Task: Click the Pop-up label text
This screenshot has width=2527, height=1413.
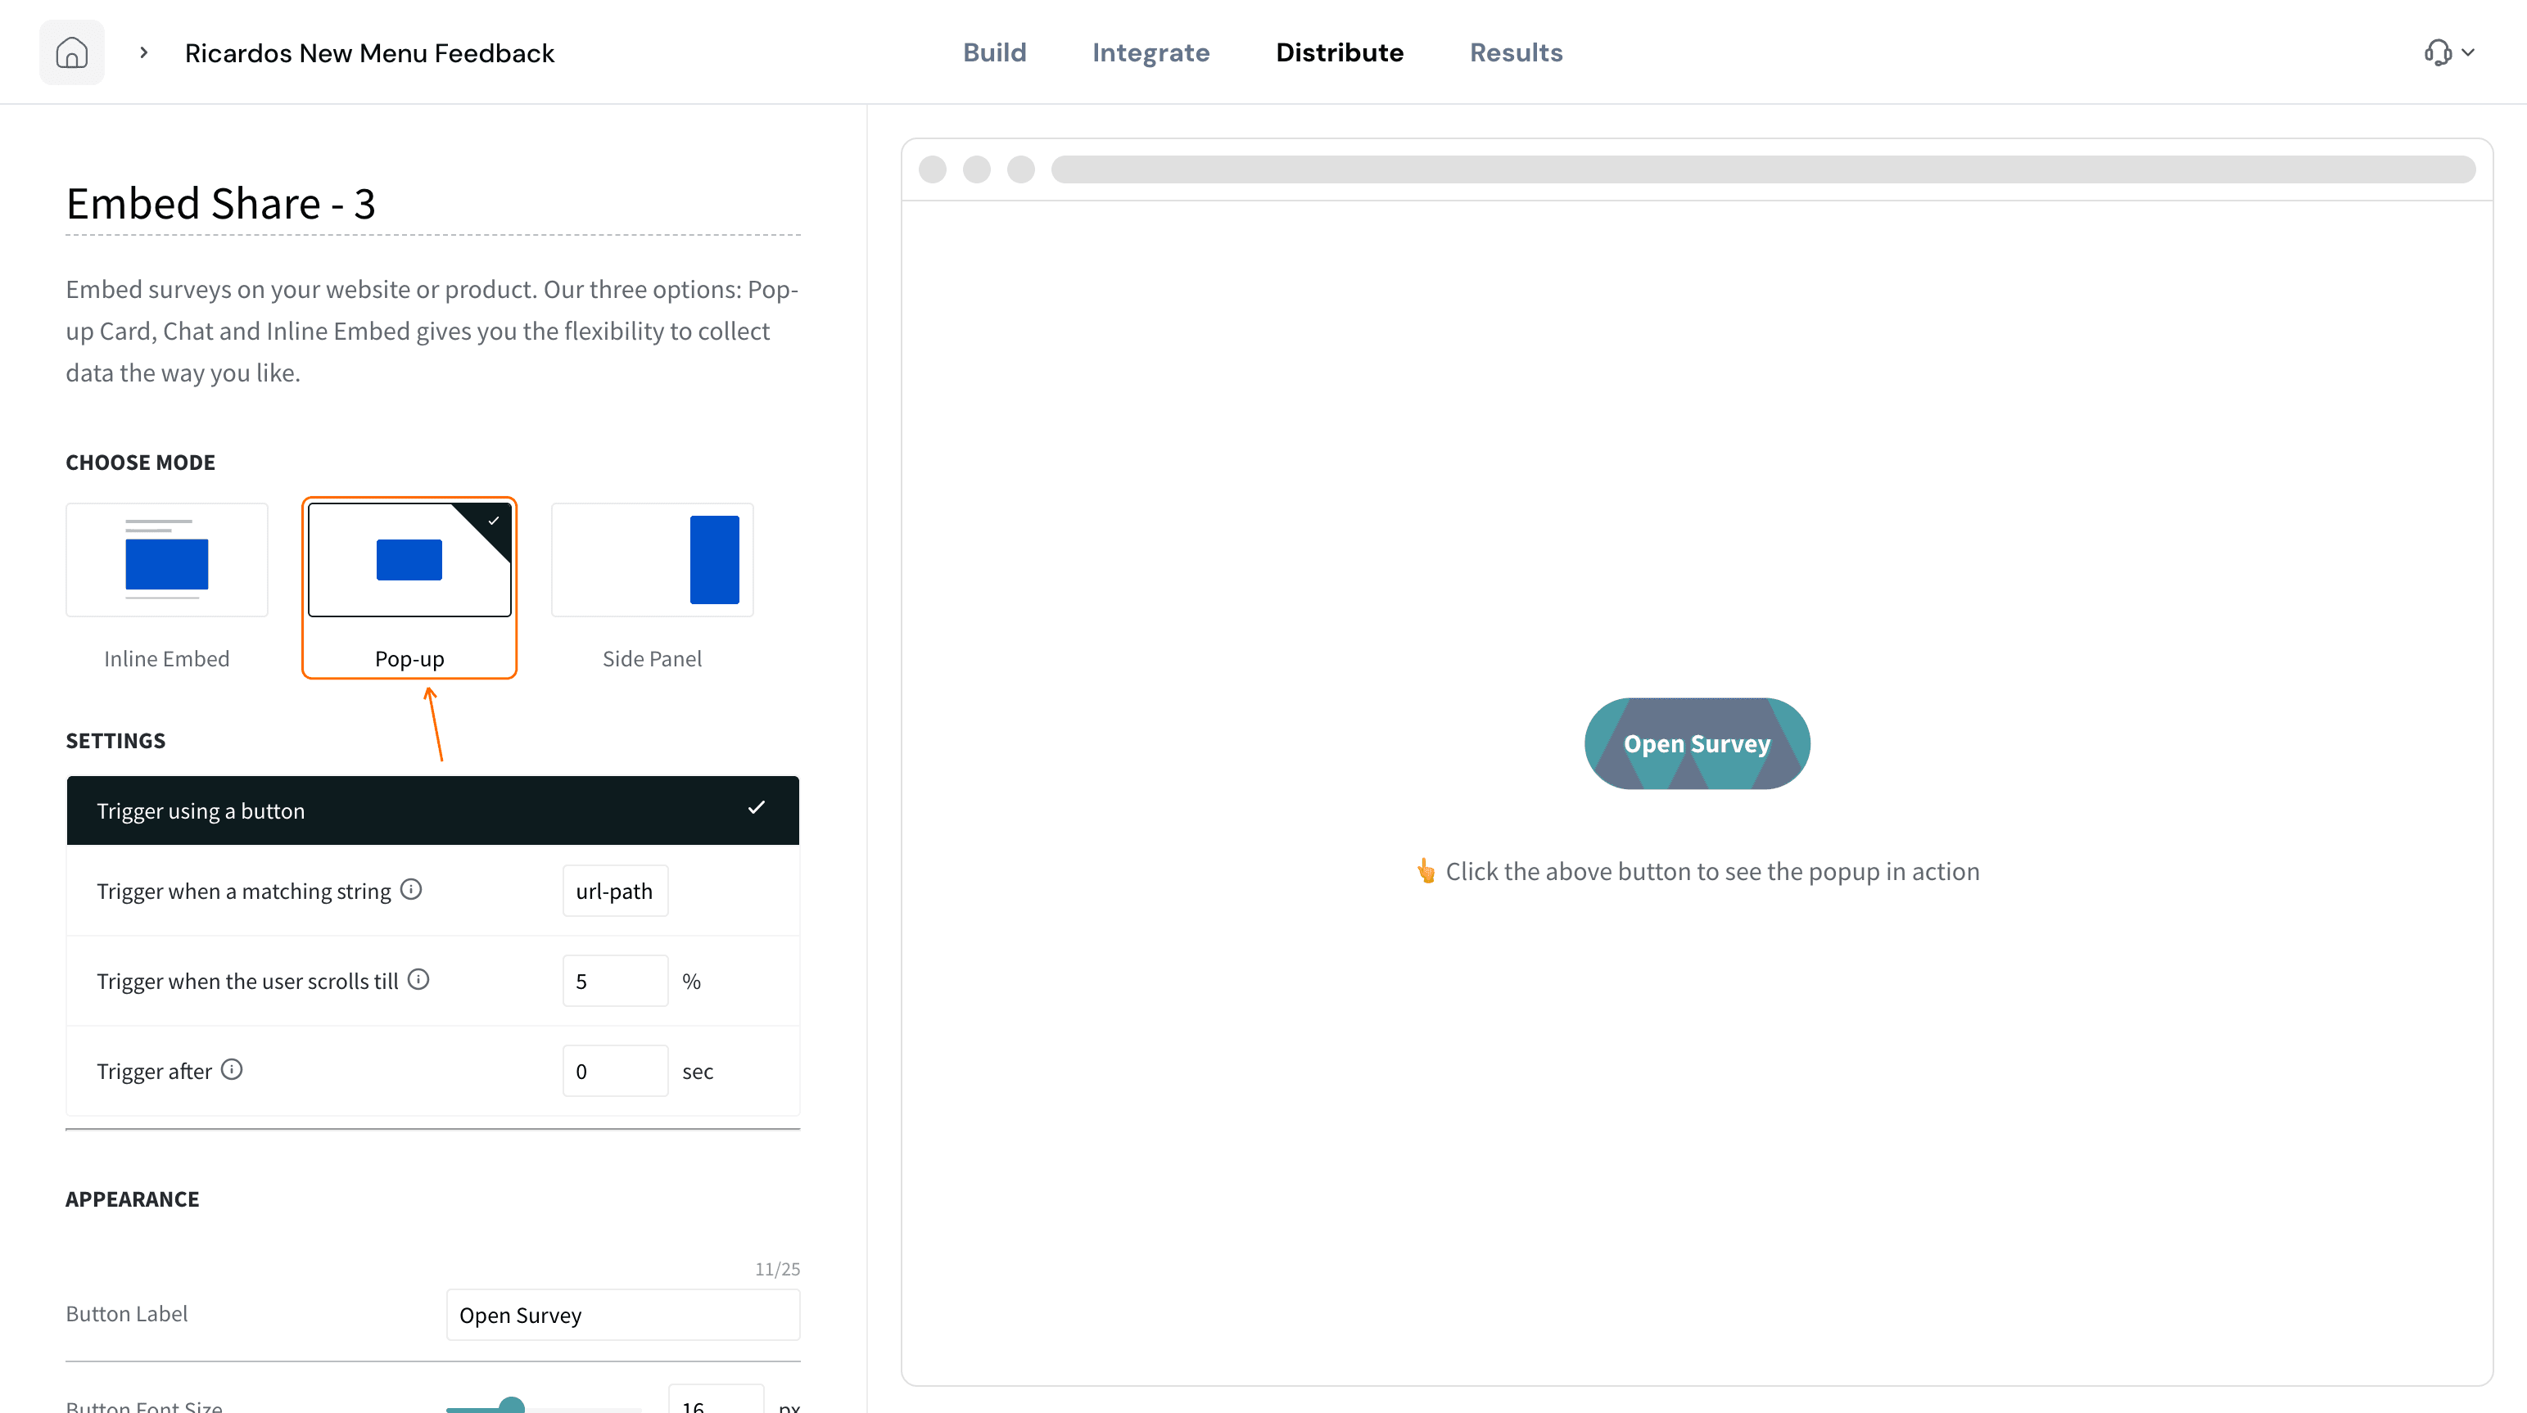Action: [409, 659]
